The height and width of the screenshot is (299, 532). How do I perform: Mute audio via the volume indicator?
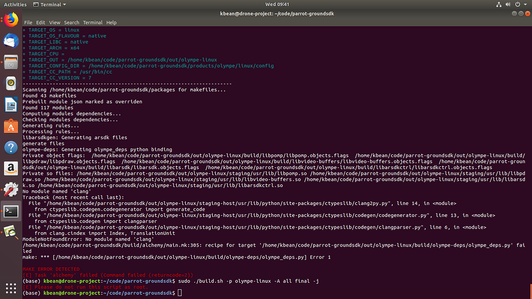pos(508,4)
